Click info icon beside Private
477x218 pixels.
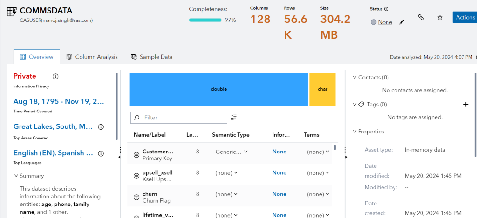(55, 77)
